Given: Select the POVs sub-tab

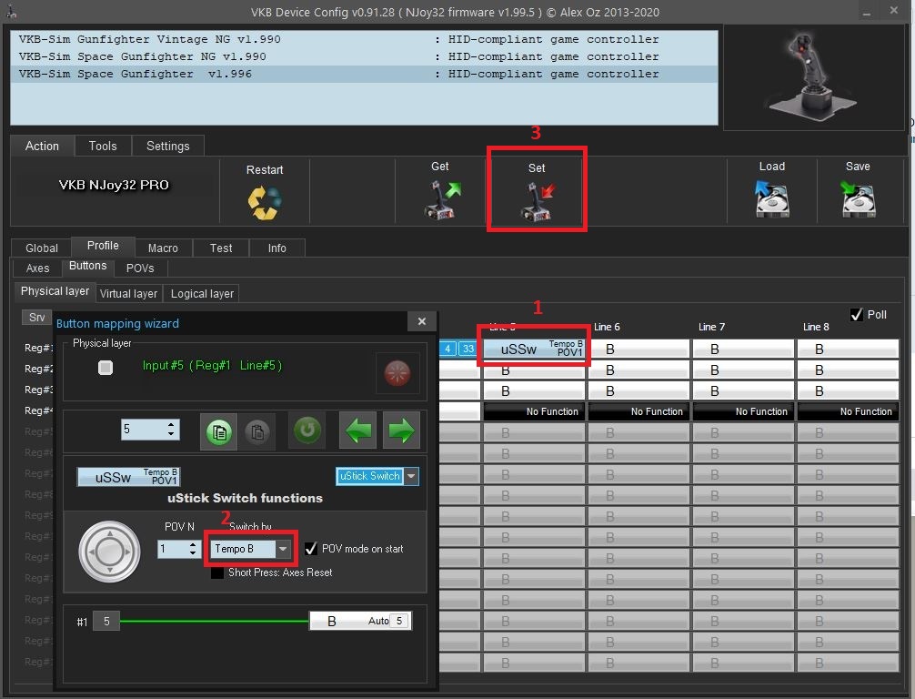Looking at the screenshot, I should [140, 268].
